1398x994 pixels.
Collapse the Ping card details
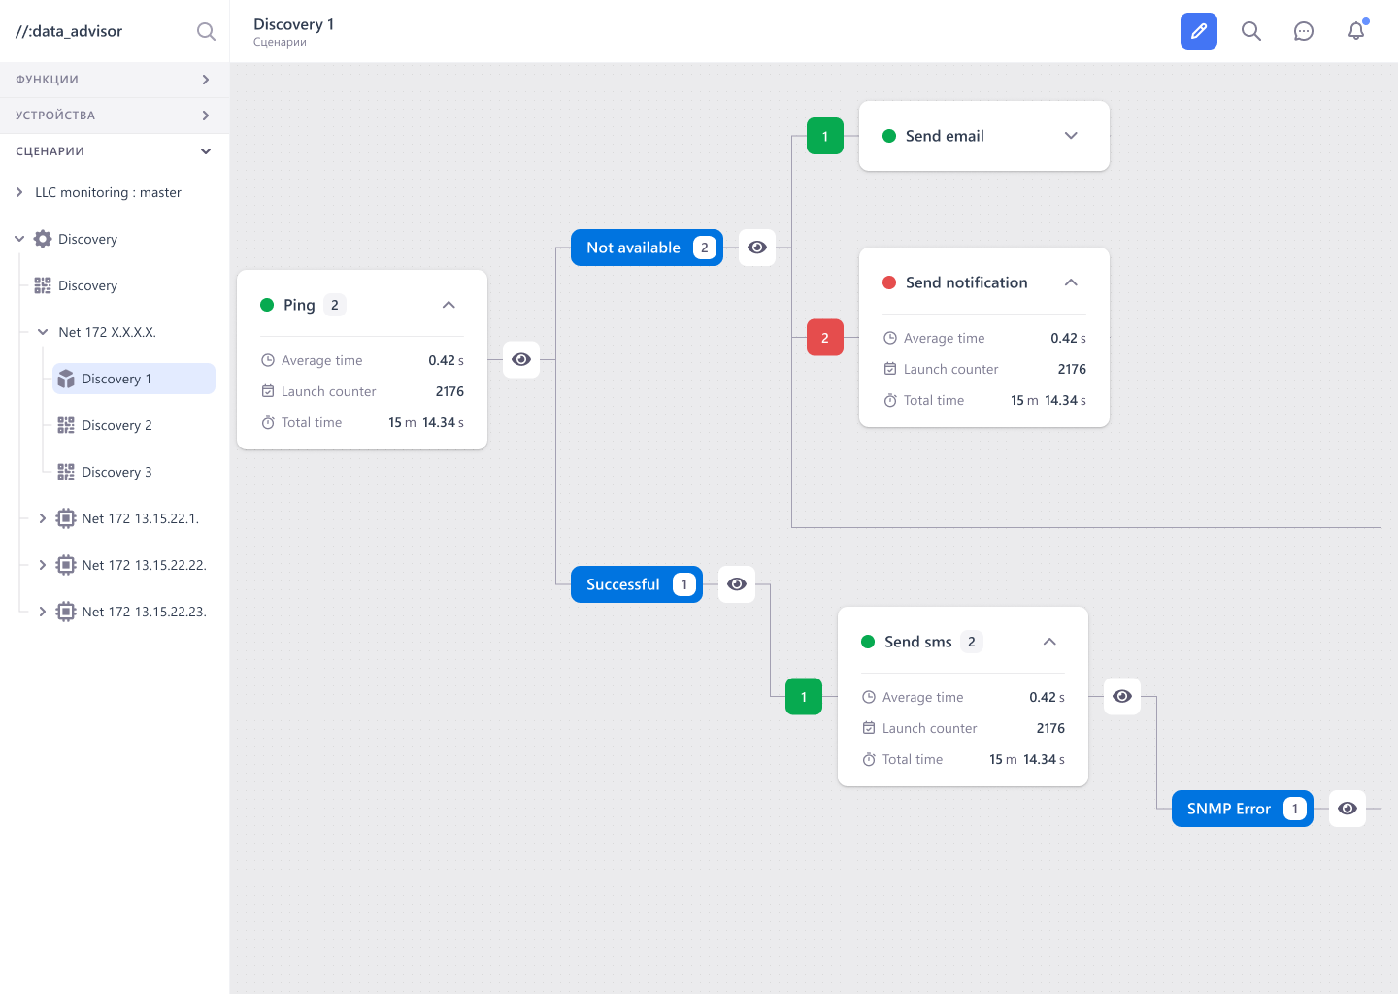[449, 305]
